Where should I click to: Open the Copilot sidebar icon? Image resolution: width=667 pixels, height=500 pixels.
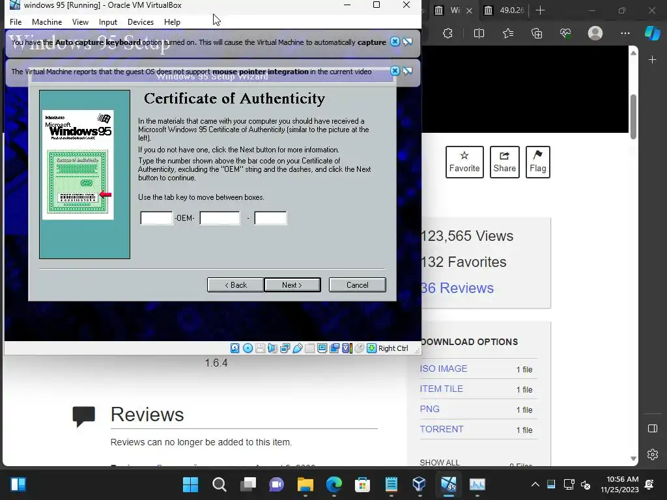tap(652, 33)
